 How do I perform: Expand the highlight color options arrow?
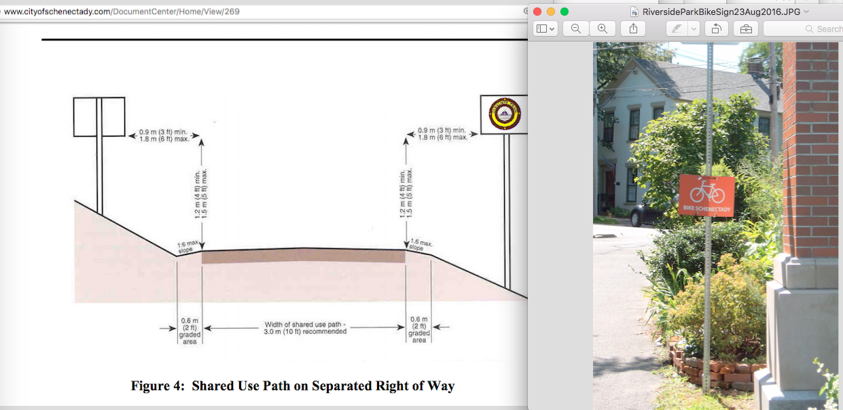click(694, 29)
